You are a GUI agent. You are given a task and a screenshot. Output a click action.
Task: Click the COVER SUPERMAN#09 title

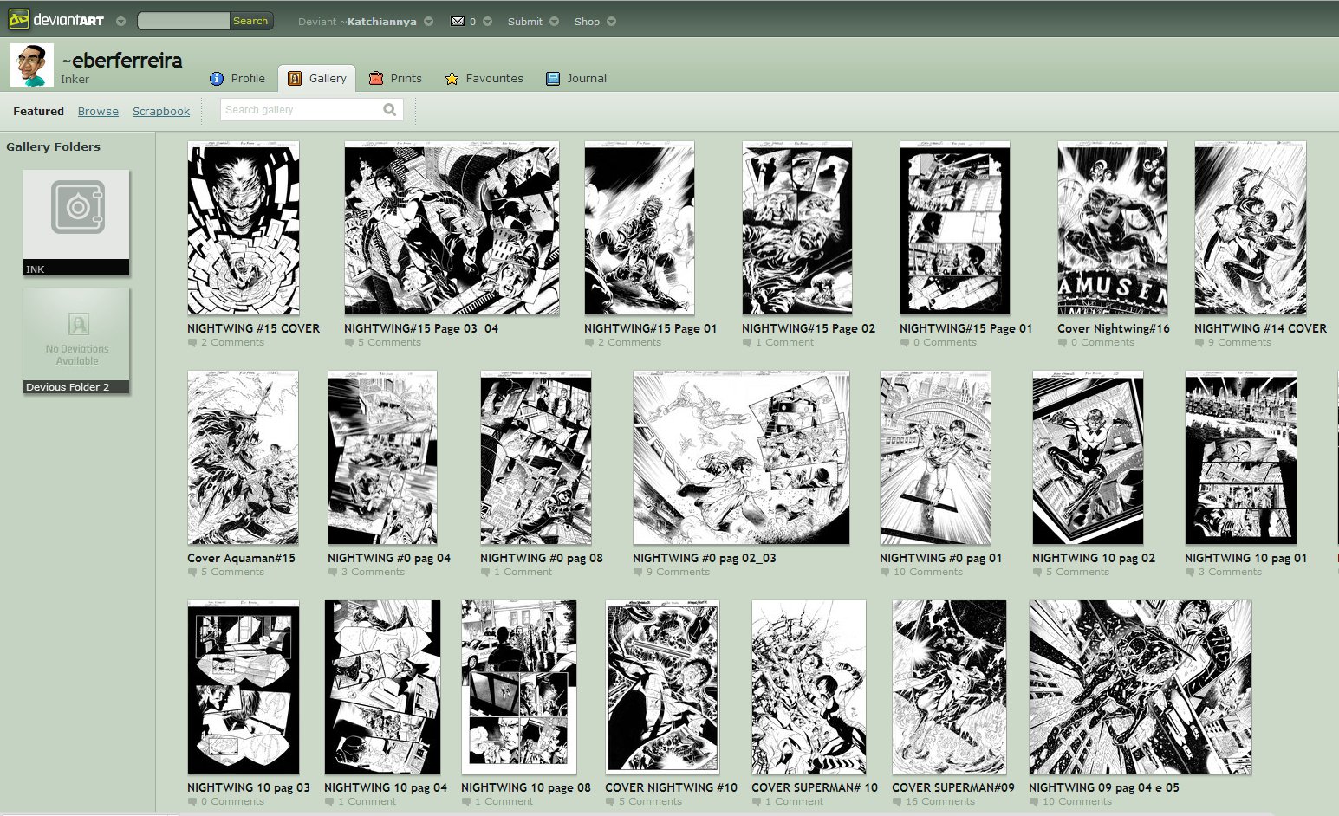[953, 787]
